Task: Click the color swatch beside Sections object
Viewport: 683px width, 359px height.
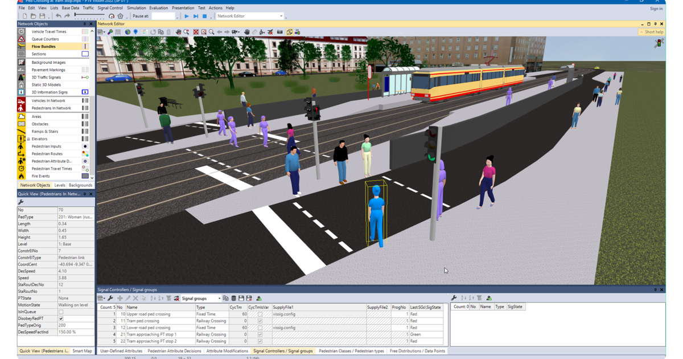Action: 85,54
